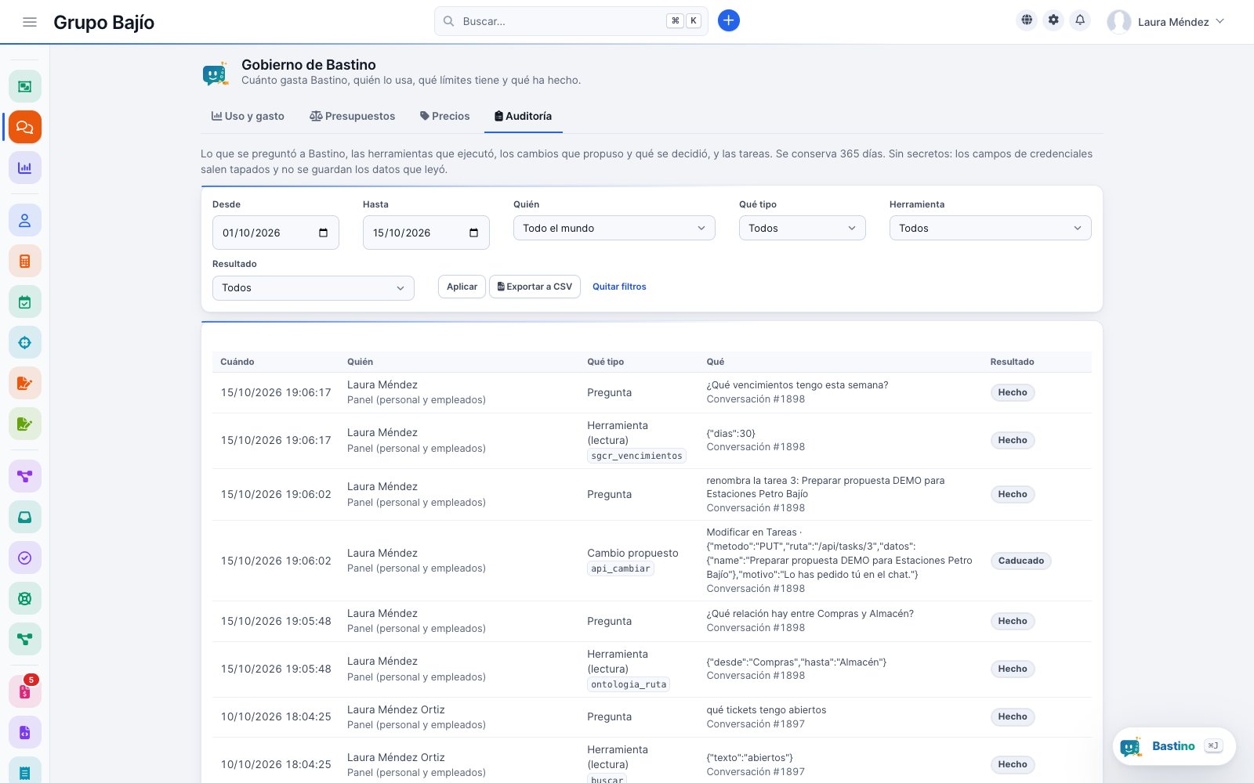This screenshot has width=1254, height=783.
Task: Open the calendar check sidebar icon
Action: pyautogui.click(x=25, y=302)
